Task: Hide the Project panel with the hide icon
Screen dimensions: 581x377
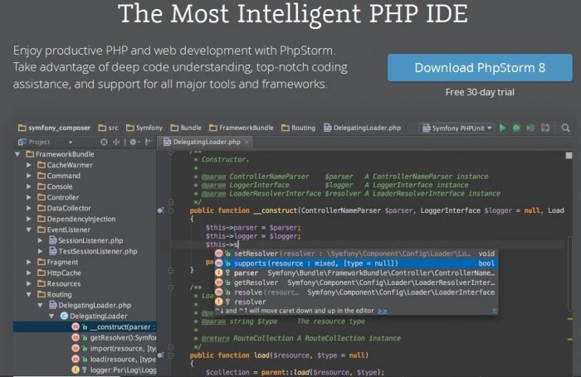Action: [x=149, y=142]
